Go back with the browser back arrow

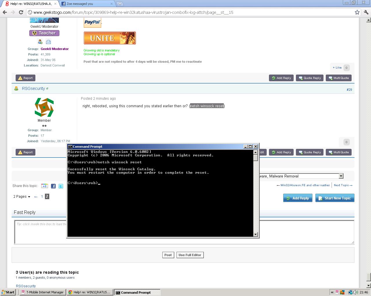[5, 12]
